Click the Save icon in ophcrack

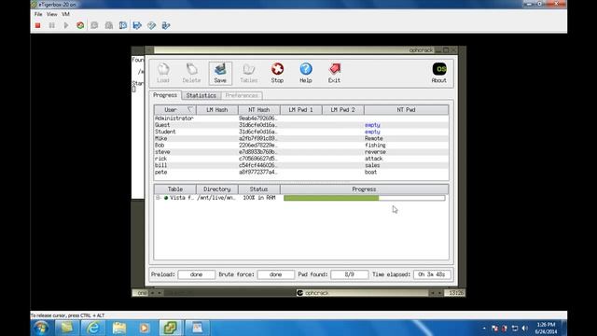click(x=220, y=73)
